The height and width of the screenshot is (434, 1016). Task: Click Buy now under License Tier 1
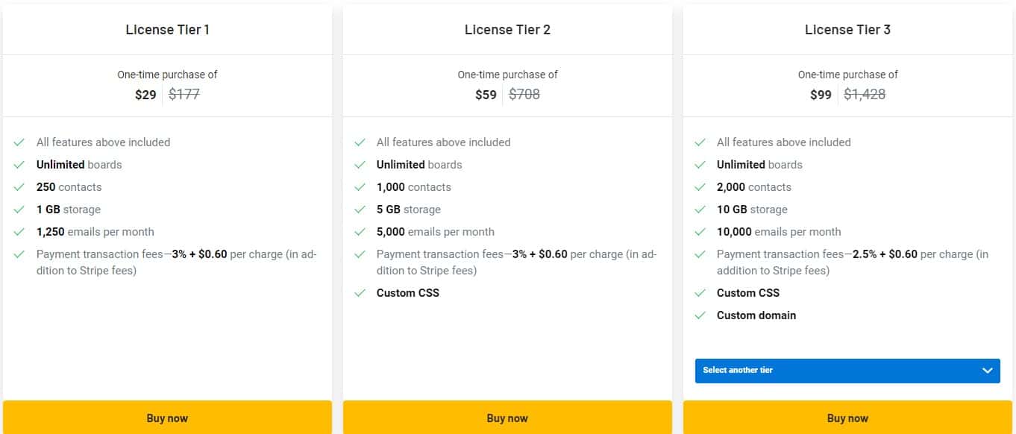[167, 418]
